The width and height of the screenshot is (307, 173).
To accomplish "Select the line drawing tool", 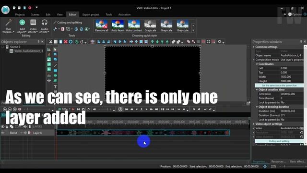I will point(55,65).
